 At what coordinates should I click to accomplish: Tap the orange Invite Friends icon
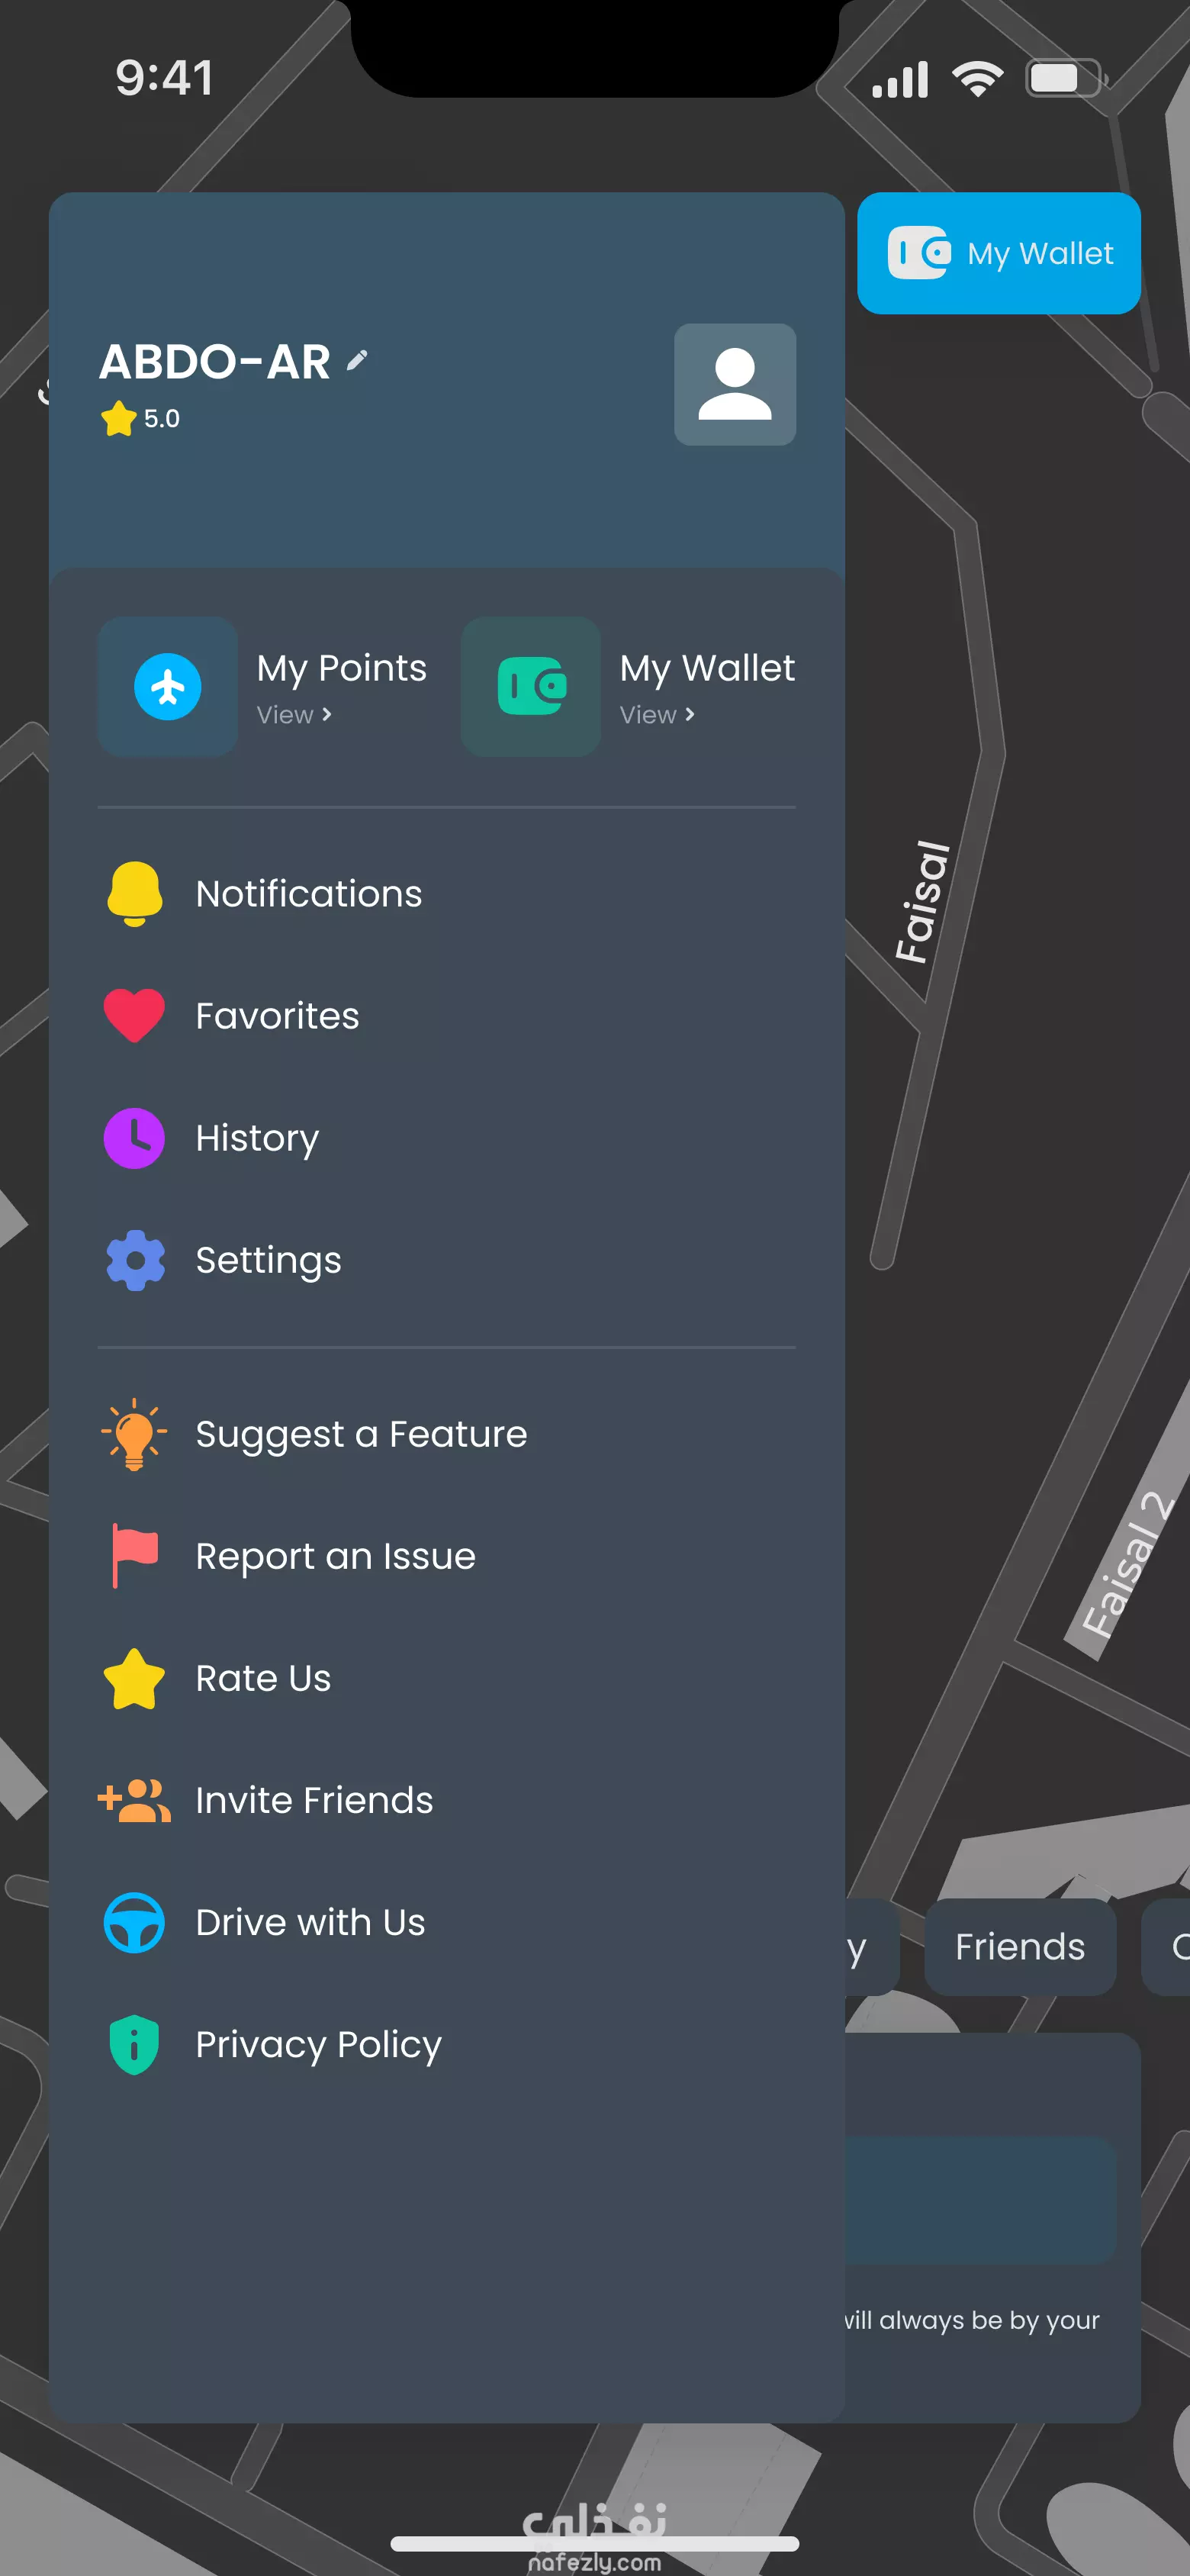[x=134, y=1800]
